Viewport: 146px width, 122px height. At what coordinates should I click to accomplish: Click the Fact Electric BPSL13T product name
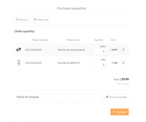69,63
